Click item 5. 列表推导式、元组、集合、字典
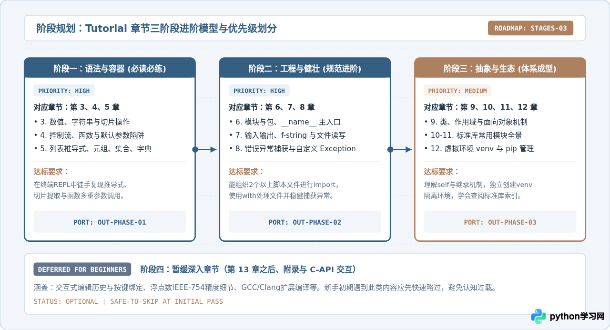 click(x=93, y=149)
